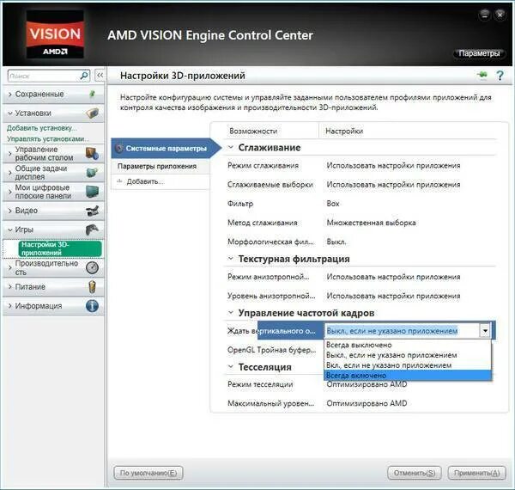Open help via the question mark icon
This screenshot has width=515, height=490.
(500, 76)
